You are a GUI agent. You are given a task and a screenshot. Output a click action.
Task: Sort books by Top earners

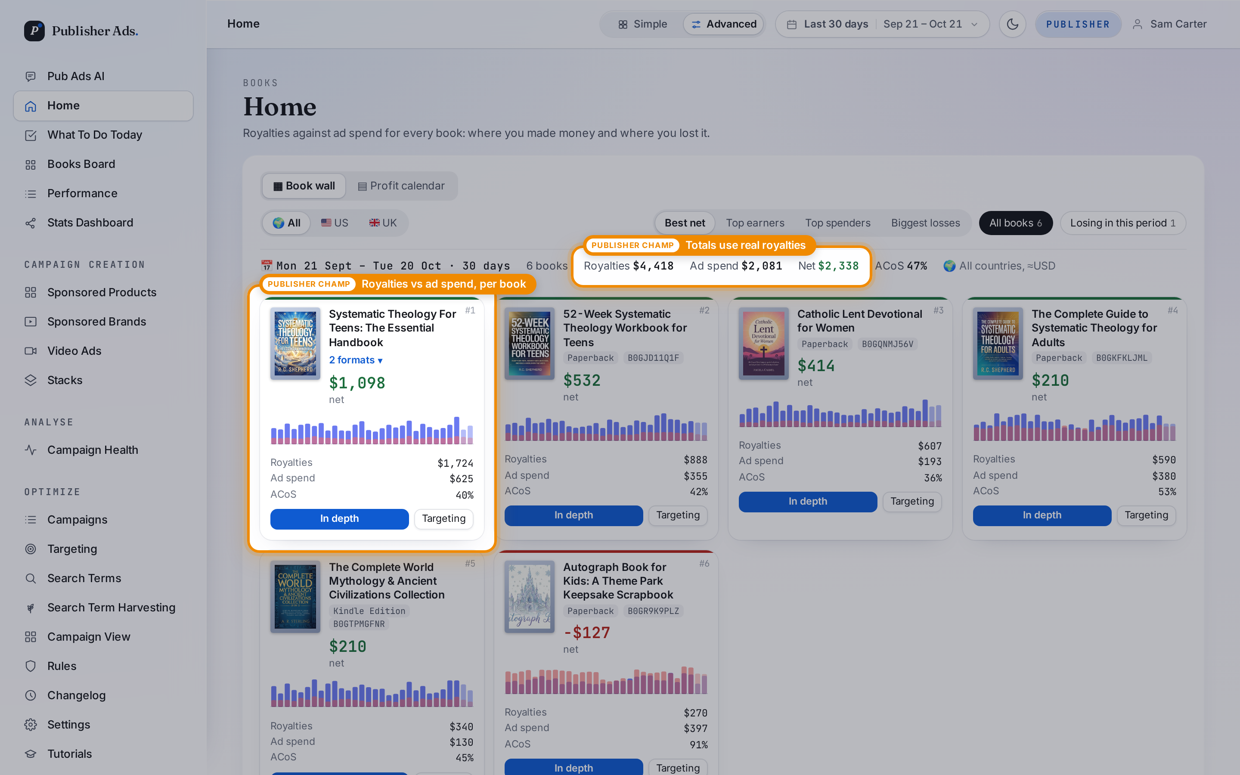pyautogui.click(x=755, y=223)
